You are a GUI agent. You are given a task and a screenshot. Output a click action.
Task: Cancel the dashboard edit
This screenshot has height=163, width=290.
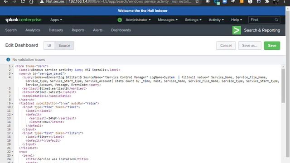coord(226,45)
